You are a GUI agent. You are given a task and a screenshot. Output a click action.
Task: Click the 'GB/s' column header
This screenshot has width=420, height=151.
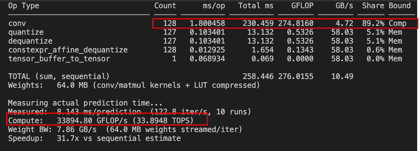point(344,6)
